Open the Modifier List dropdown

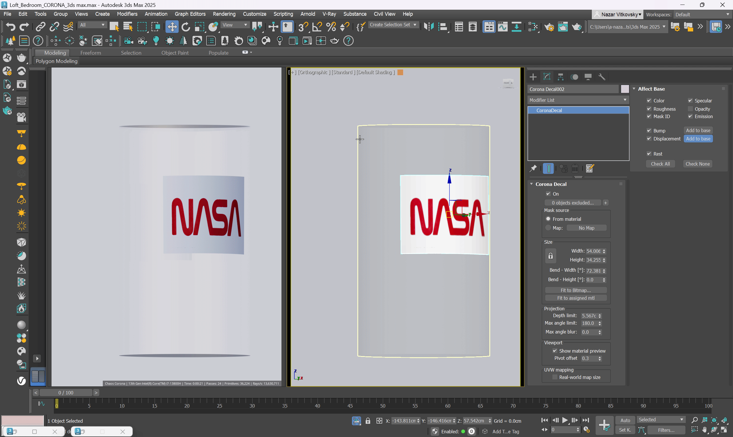click(x=578, y=100)
